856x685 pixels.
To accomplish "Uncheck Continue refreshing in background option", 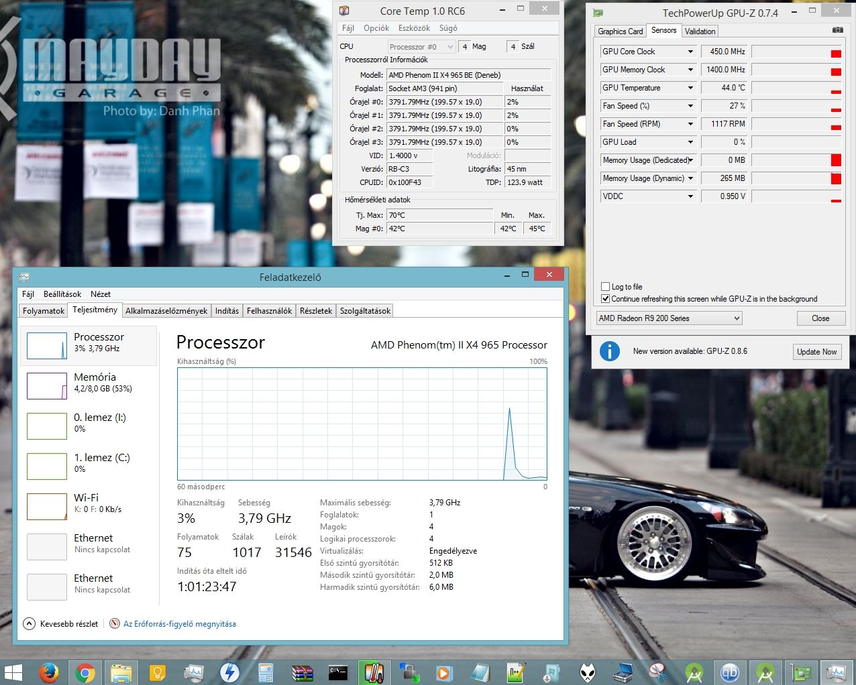I will tap(606, 299).
